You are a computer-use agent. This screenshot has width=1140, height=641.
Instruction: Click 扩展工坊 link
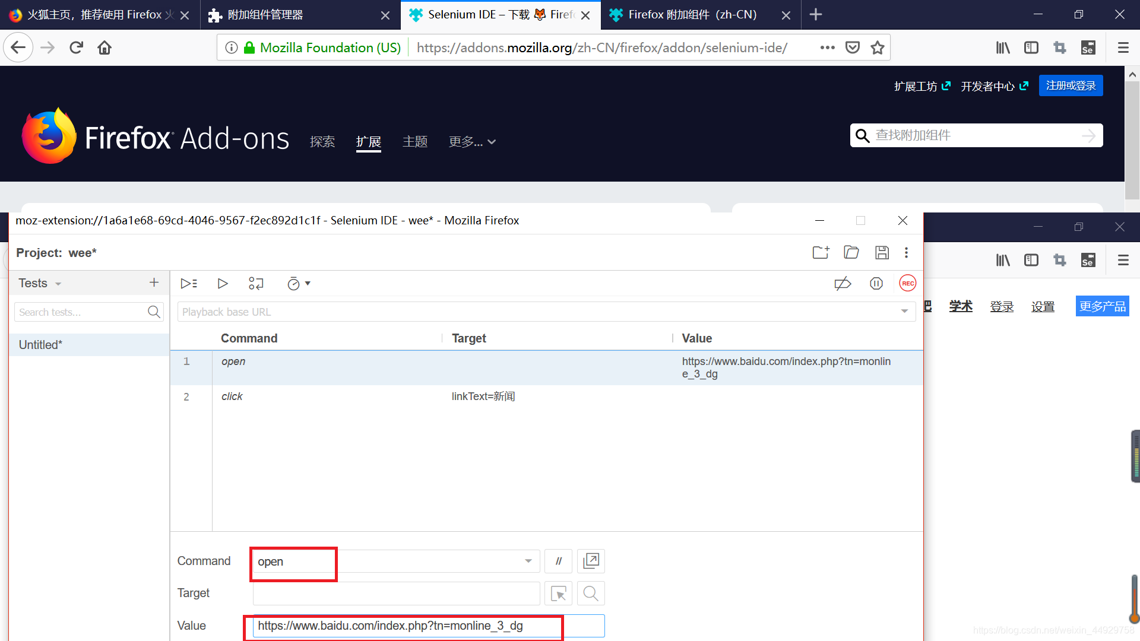[x=922, y=86]
